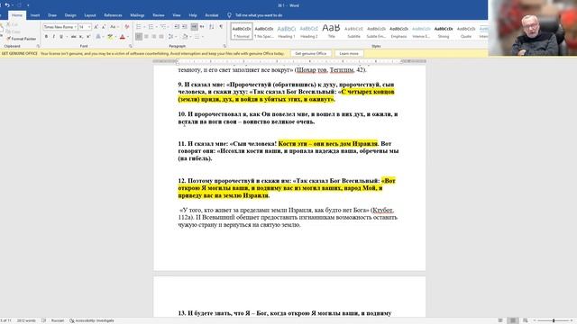Expand numbering dropdown arrow
This screenshot has width=577, height=324.
[156, 27]
